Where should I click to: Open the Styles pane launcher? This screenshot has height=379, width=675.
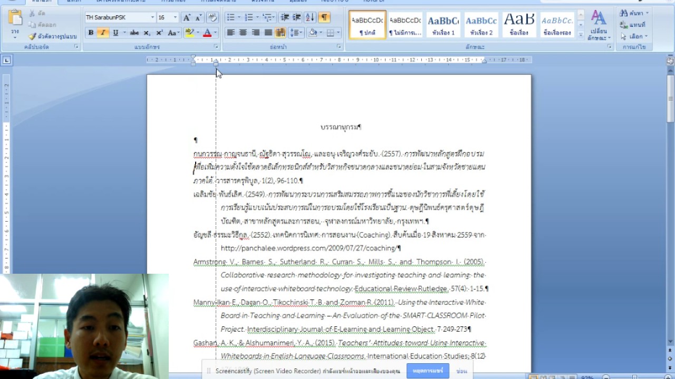(x=610, y=47)
